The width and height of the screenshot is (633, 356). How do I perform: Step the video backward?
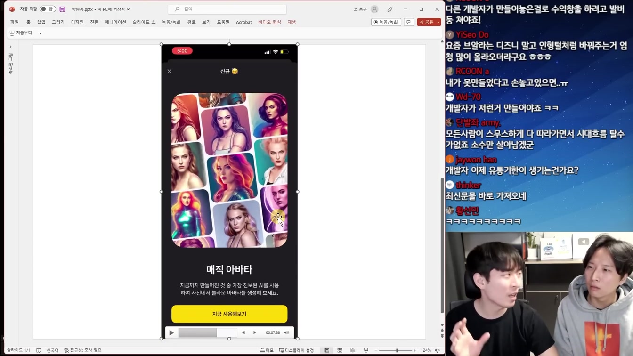243,333
